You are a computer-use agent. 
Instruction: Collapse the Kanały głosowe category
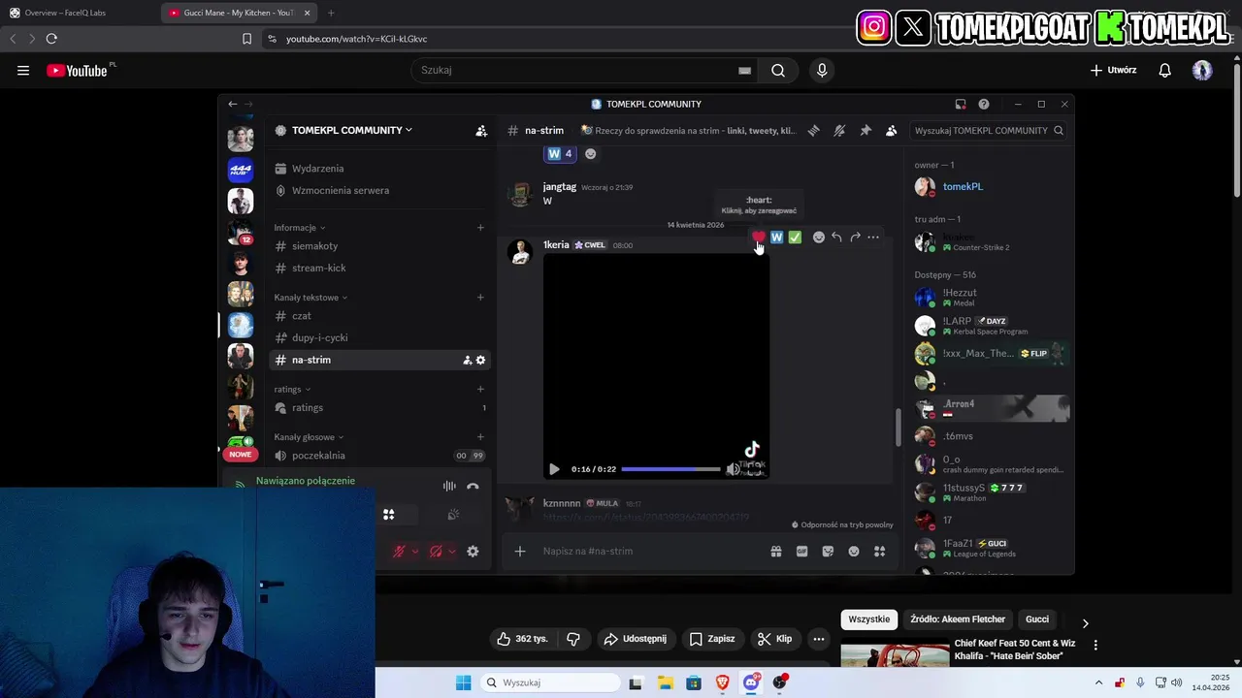click(309, 437)
